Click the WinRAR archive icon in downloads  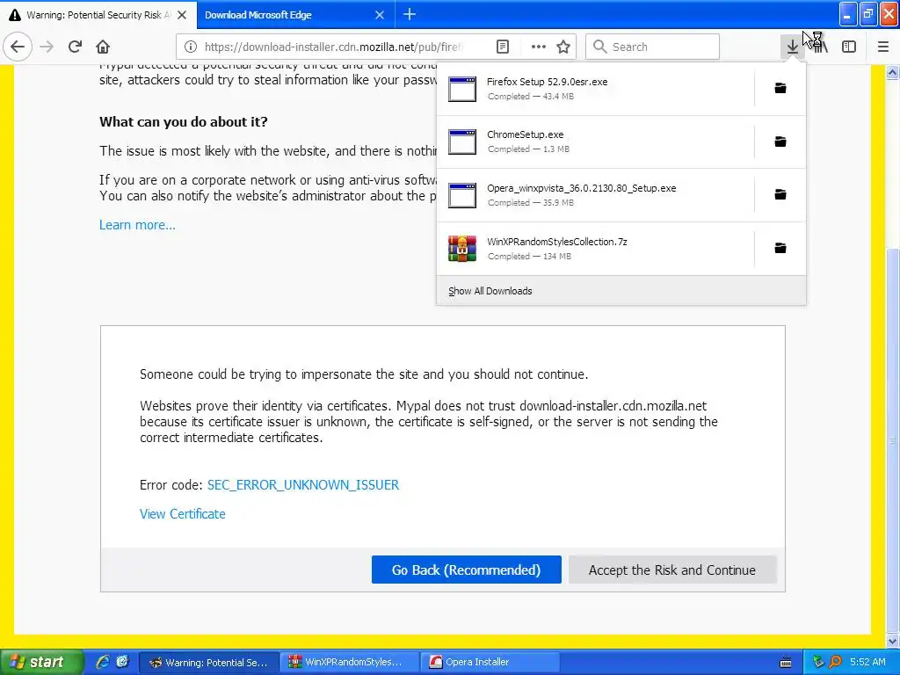click(462, 249)
